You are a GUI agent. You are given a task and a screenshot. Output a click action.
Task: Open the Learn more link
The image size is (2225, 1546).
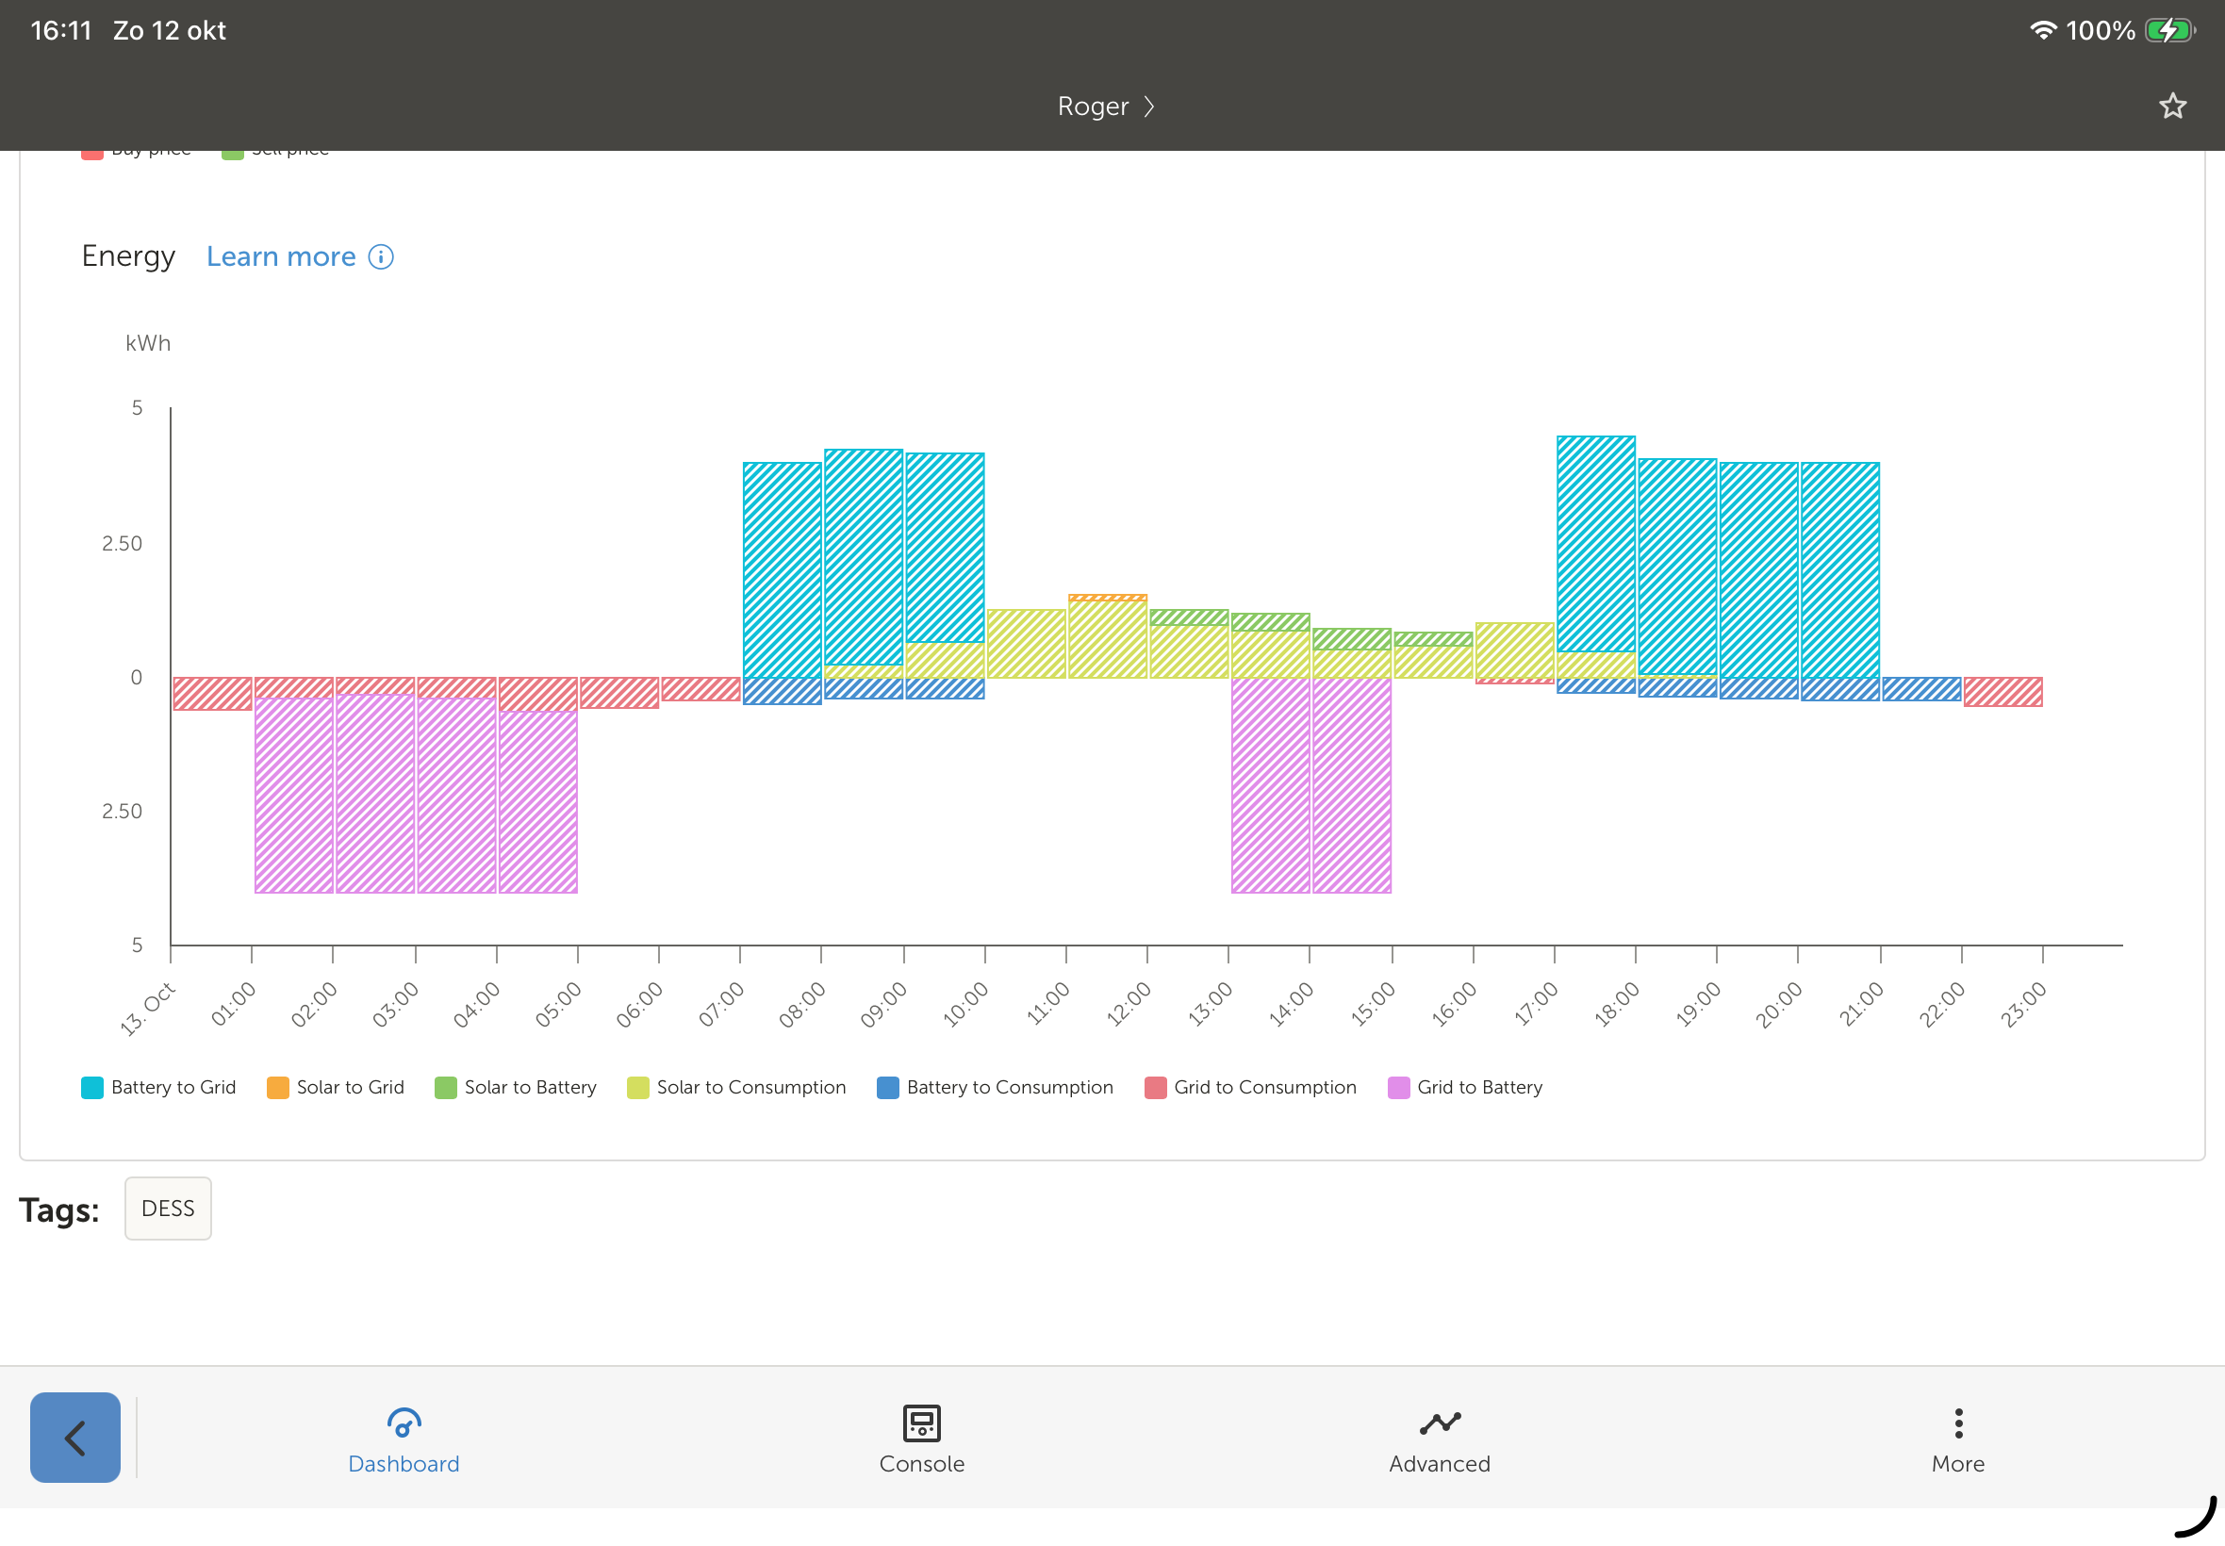[281, 256]
